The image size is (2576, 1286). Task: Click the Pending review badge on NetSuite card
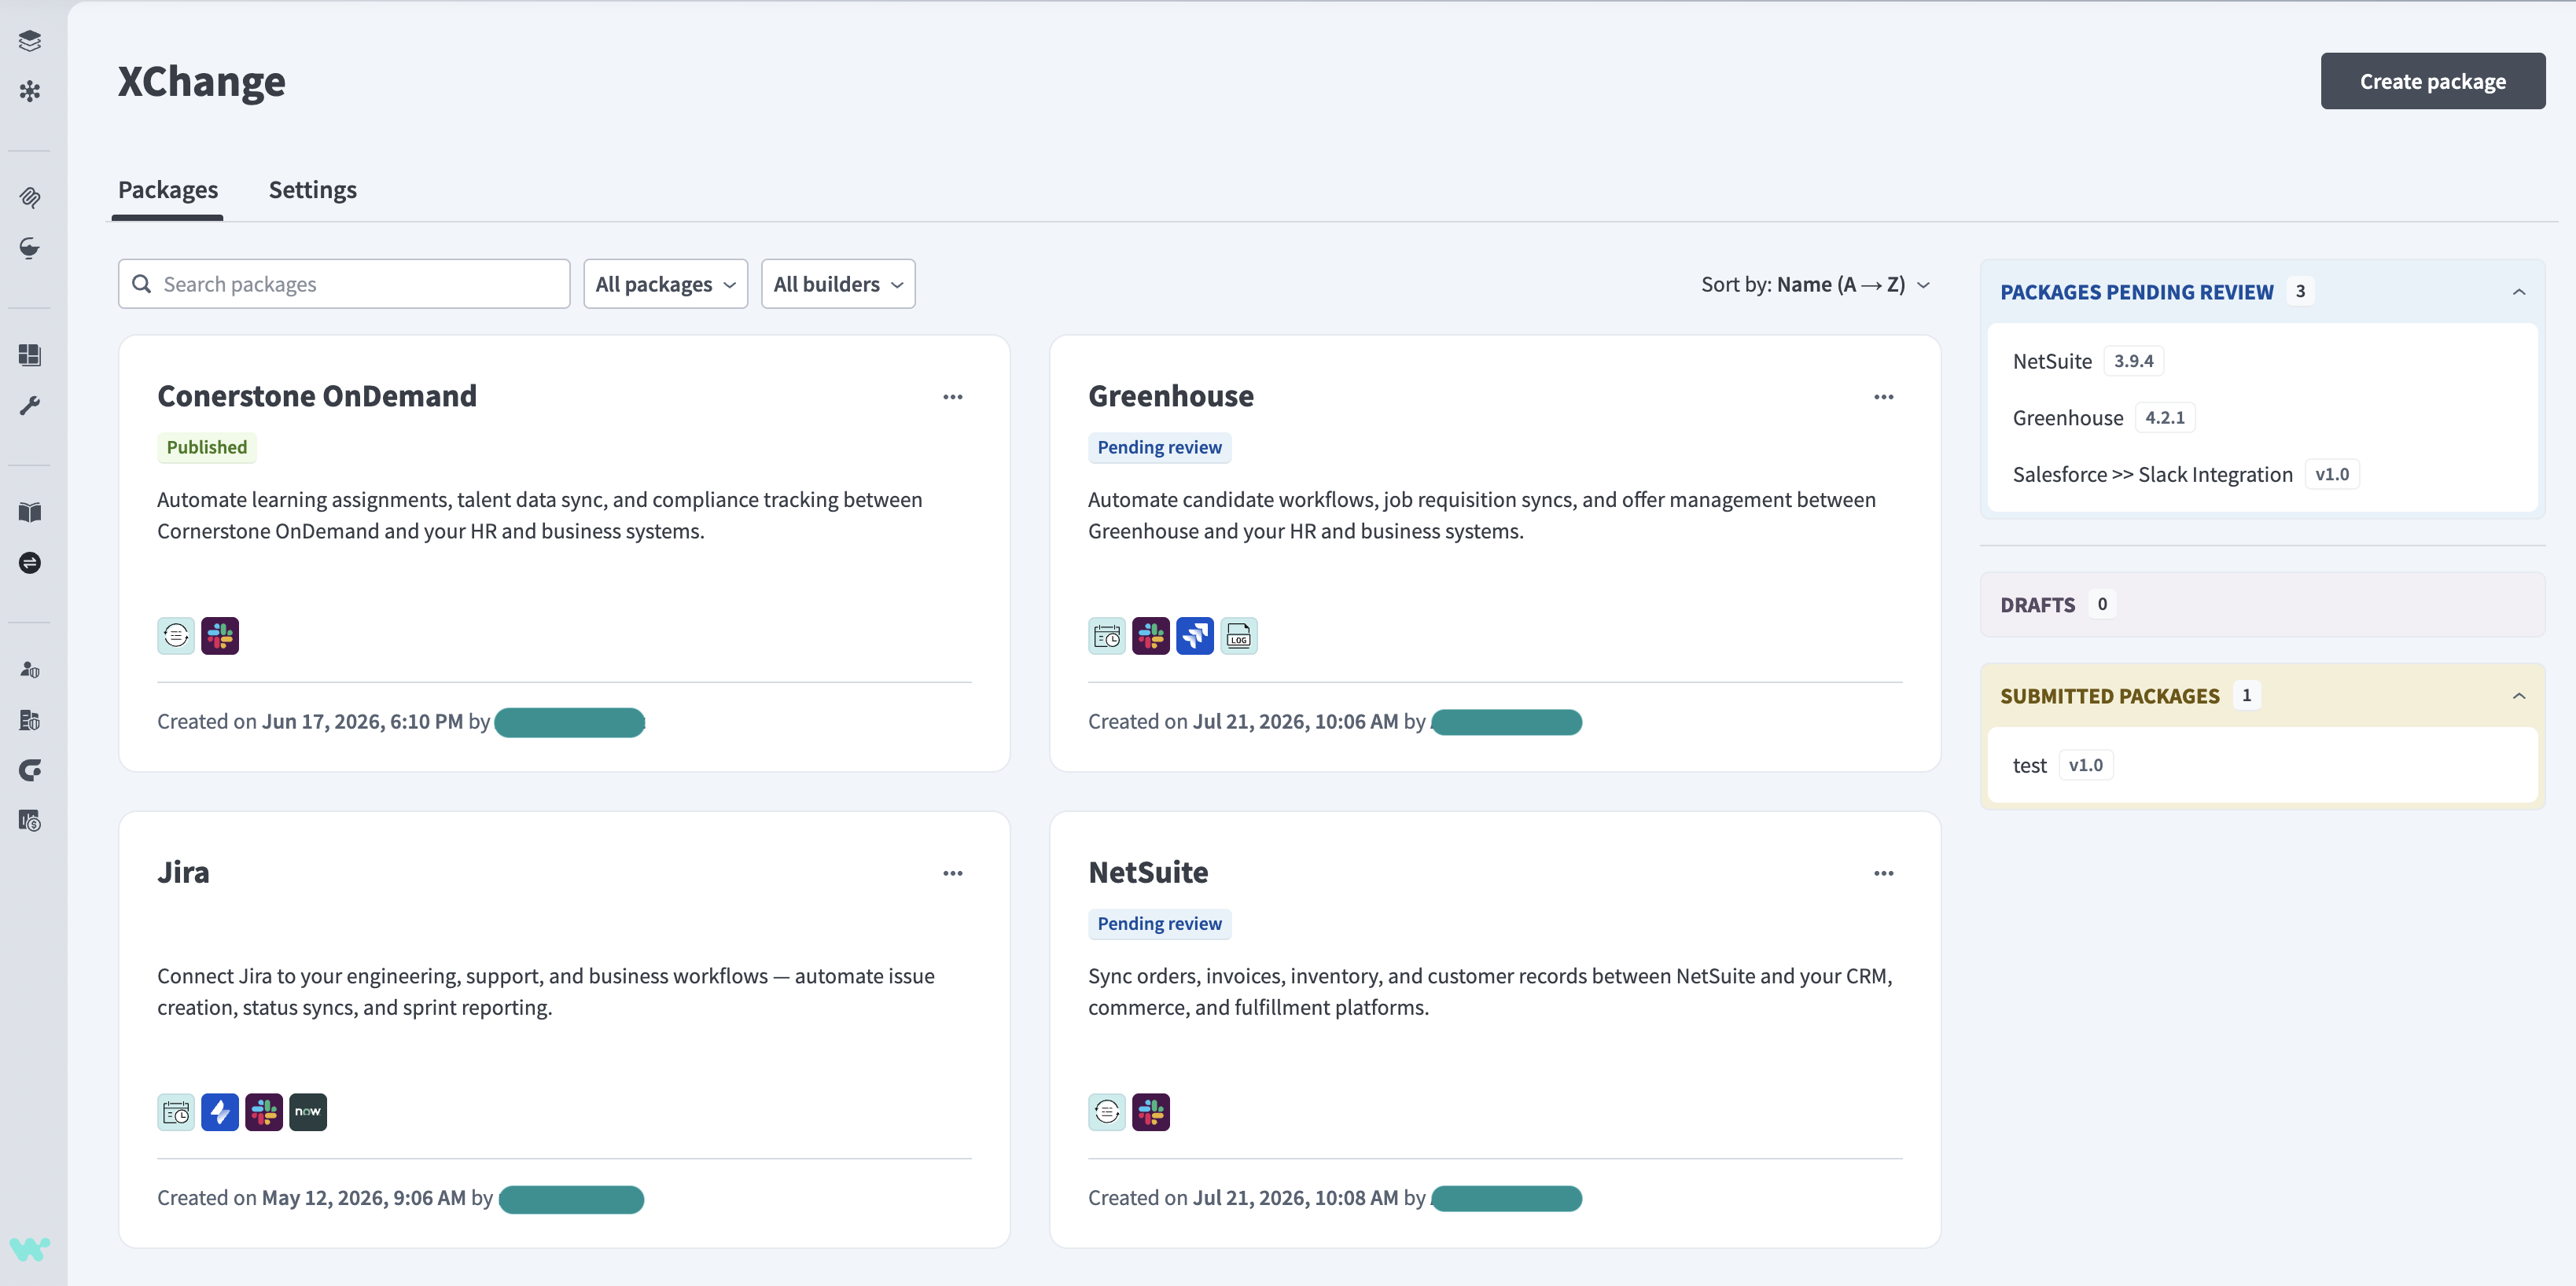[1159, 923]
